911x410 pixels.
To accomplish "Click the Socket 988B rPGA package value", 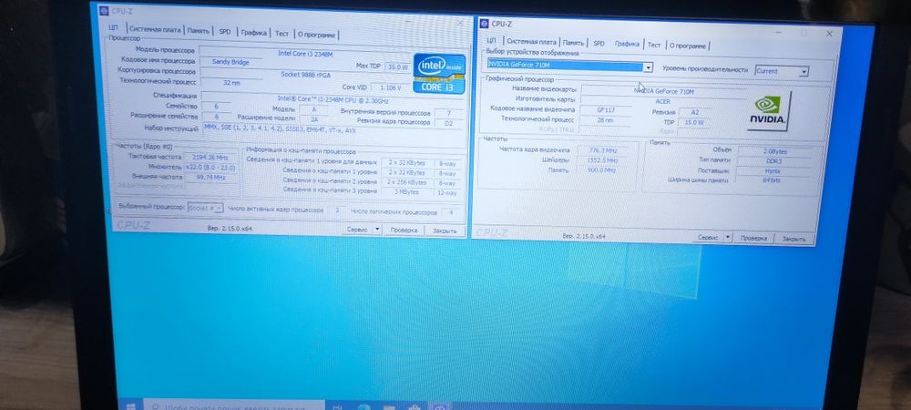I will click(x=304, y=75).
